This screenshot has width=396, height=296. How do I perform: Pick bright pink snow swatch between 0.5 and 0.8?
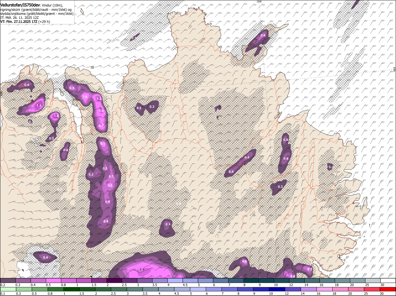[x=53, y=281]
